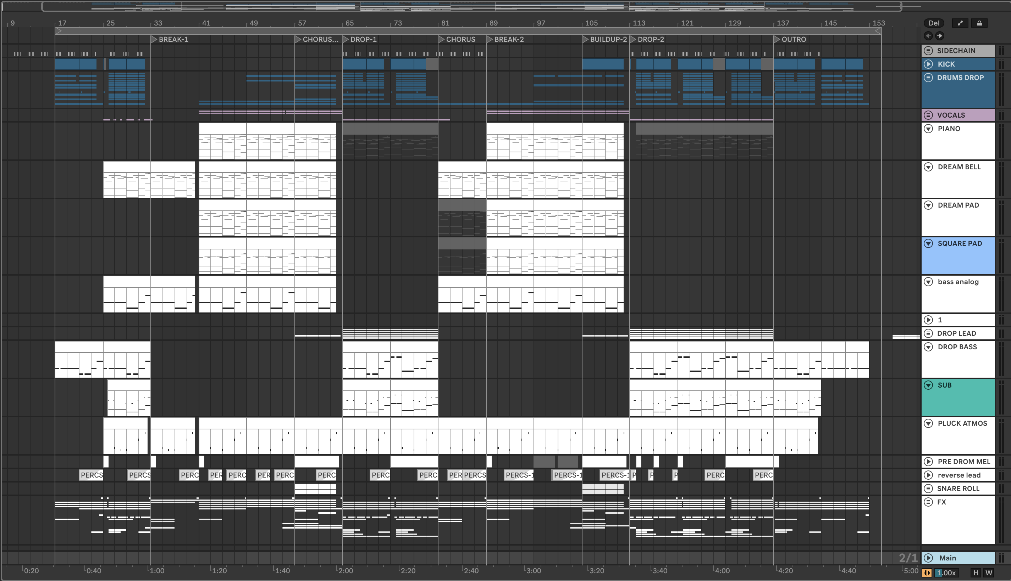Click the DRUMS DROP group icon

[928, 78]
